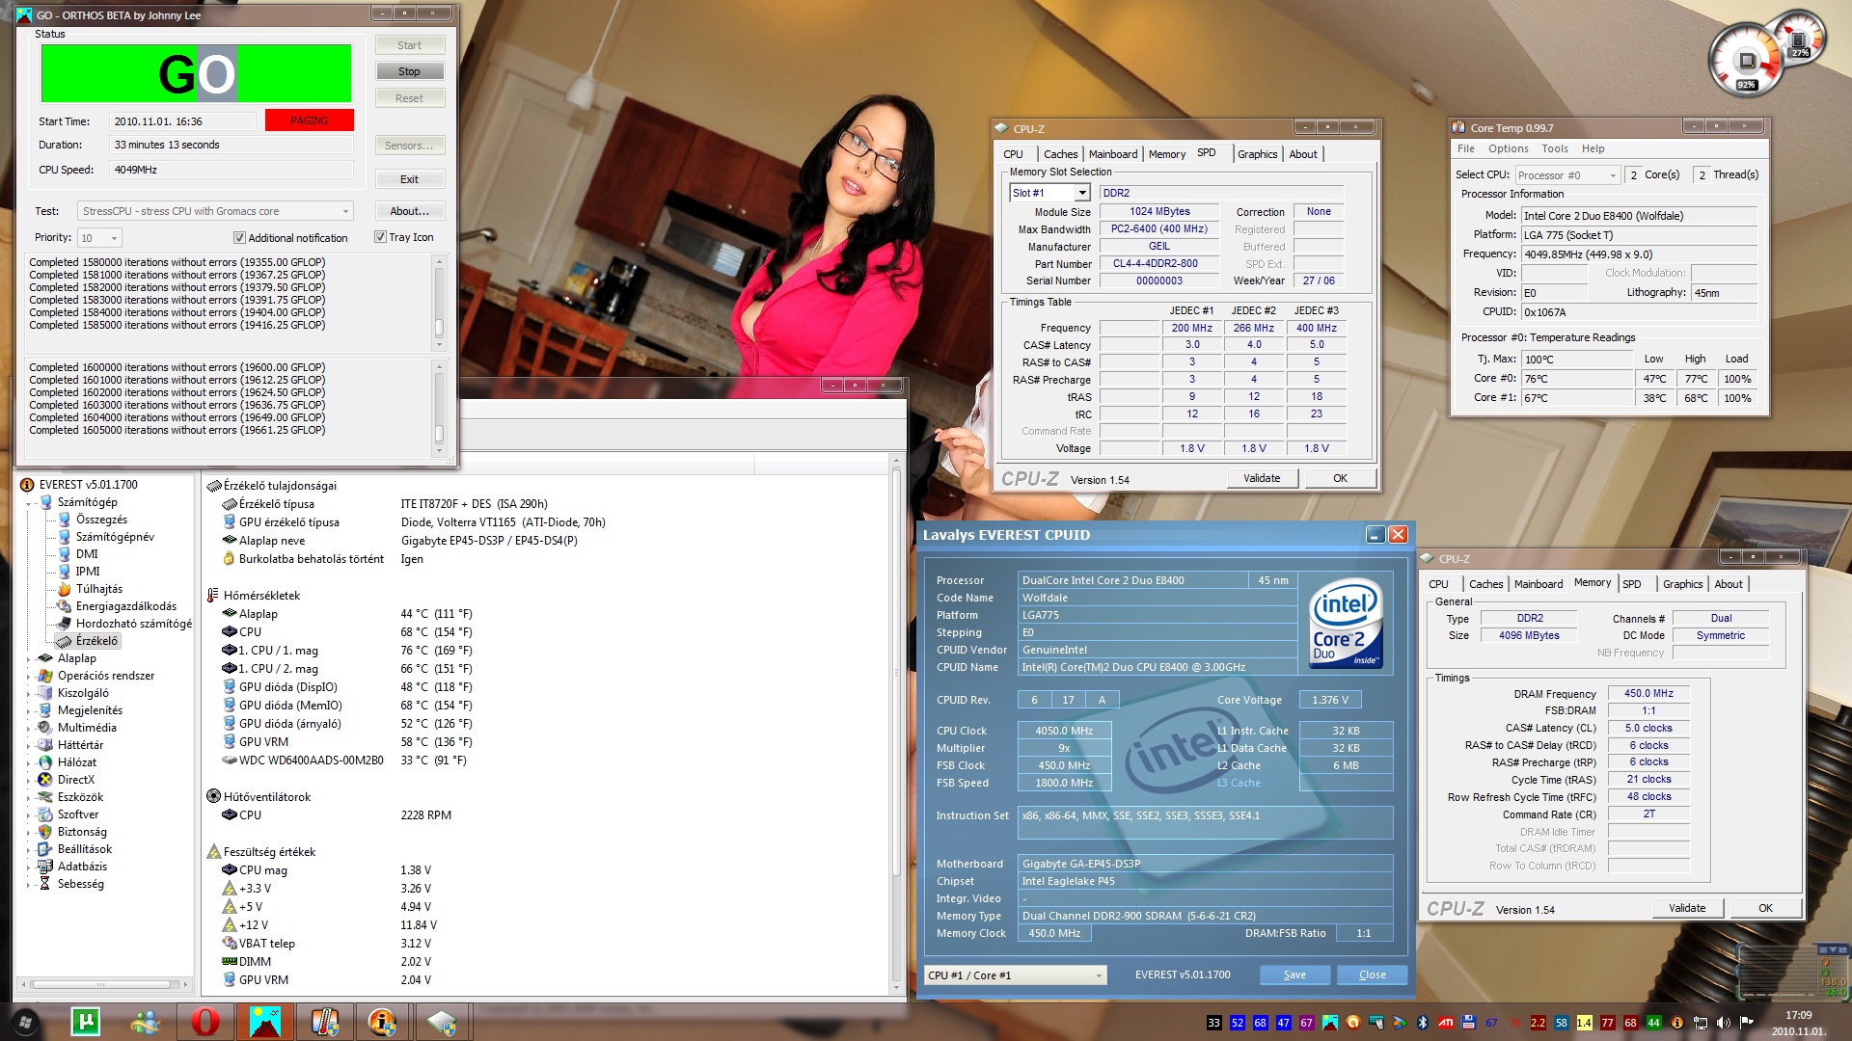Click OK in the lower CPU-Z window
Screen dimensions: 1852x1041
[1765, 908]
